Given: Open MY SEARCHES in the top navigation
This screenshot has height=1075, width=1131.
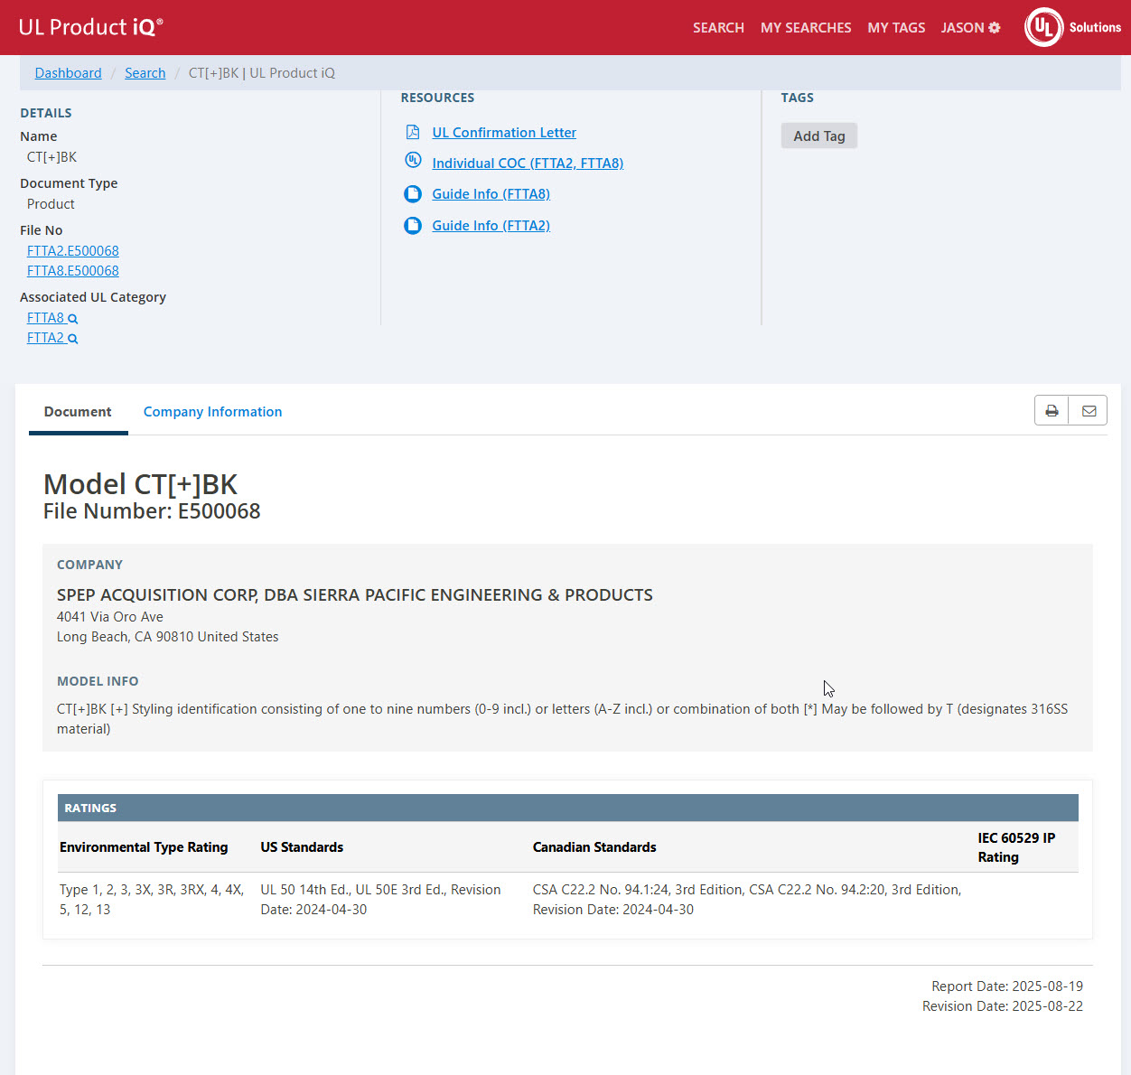Looking at the screenshot, I should click(x=806, y=28).
